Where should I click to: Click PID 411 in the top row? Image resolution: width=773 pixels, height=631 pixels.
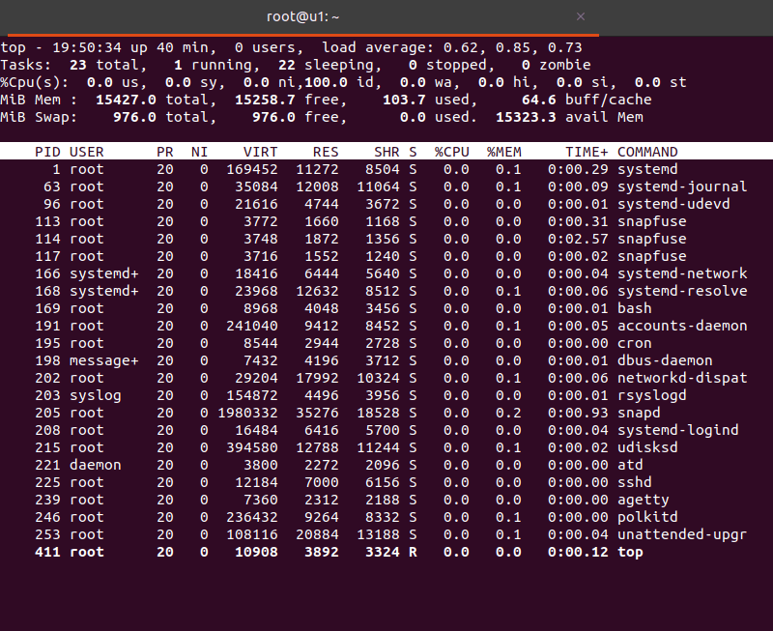[47, 552]
